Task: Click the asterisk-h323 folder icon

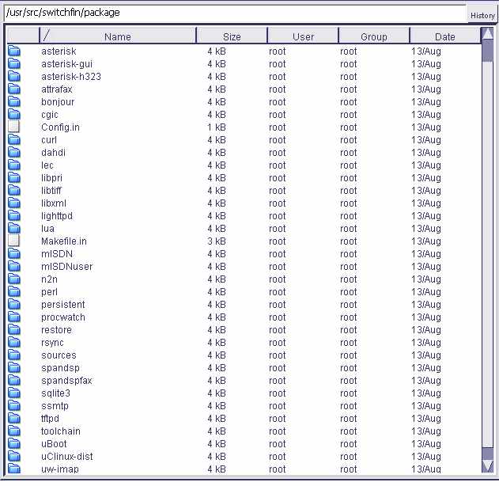Action: (x=14, y=77)
